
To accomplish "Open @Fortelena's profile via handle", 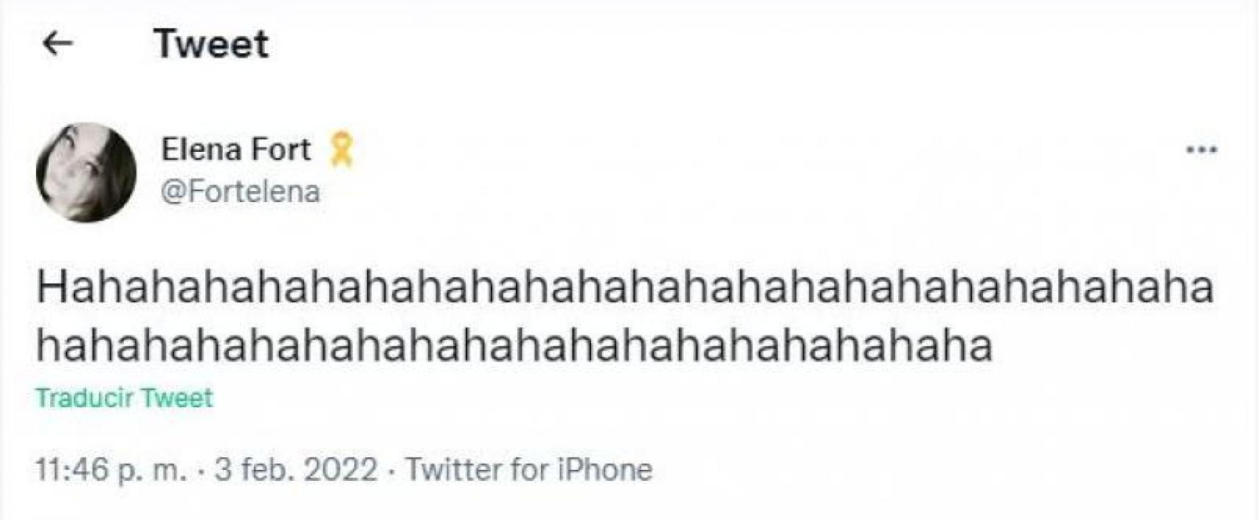I will tap(241, 193).
